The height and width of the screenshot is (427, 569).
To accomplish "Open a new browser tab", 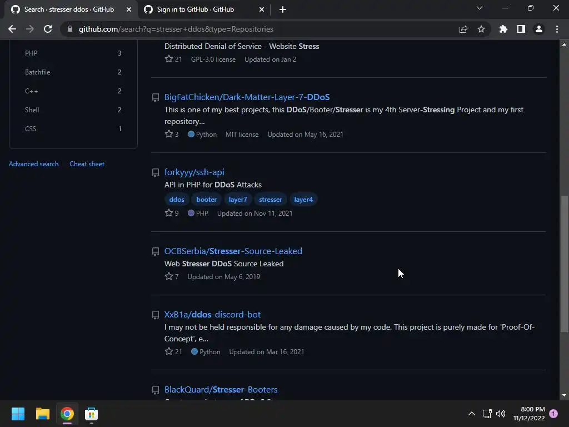I will point(283,9).
